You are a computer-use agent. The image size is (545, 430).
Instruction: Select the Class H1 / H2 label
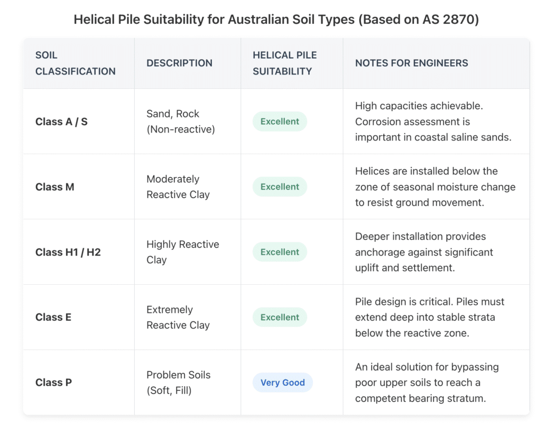point(68,252)
